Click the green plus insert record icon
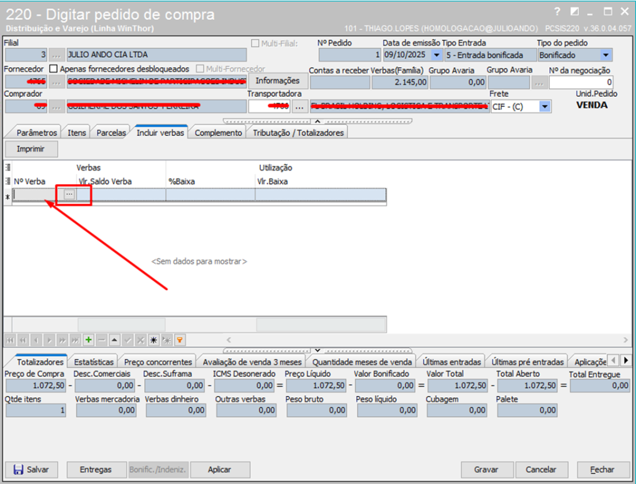Image resolution: width=636 pixels, height=484 pixels. pyautogui.click(x=89, y=340)
